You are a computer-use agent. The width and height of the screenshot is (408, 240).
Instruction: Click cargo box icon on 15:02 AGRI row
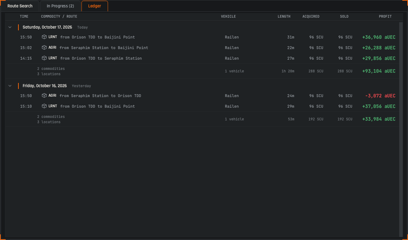pos(44,48)
